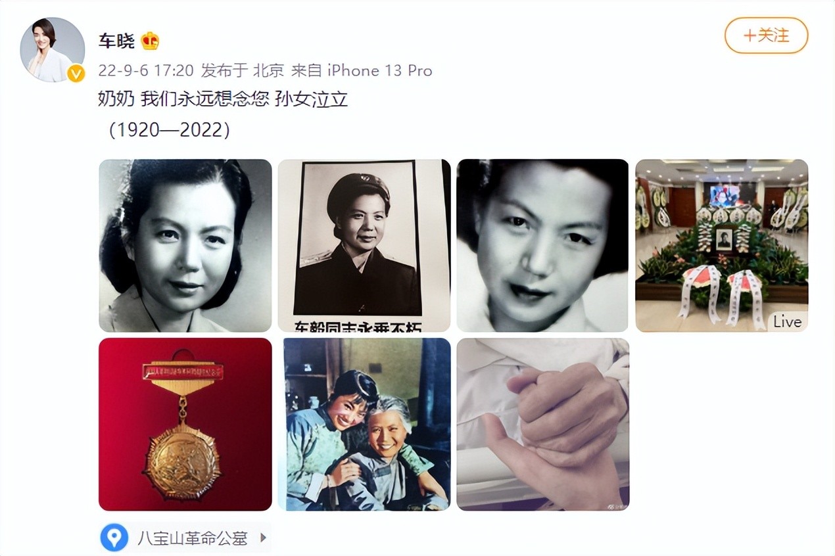Image resolution: width=835 pixels, height=556 pixels.
Task: Open the military uniform portrait photo
Action: point(364,246)
